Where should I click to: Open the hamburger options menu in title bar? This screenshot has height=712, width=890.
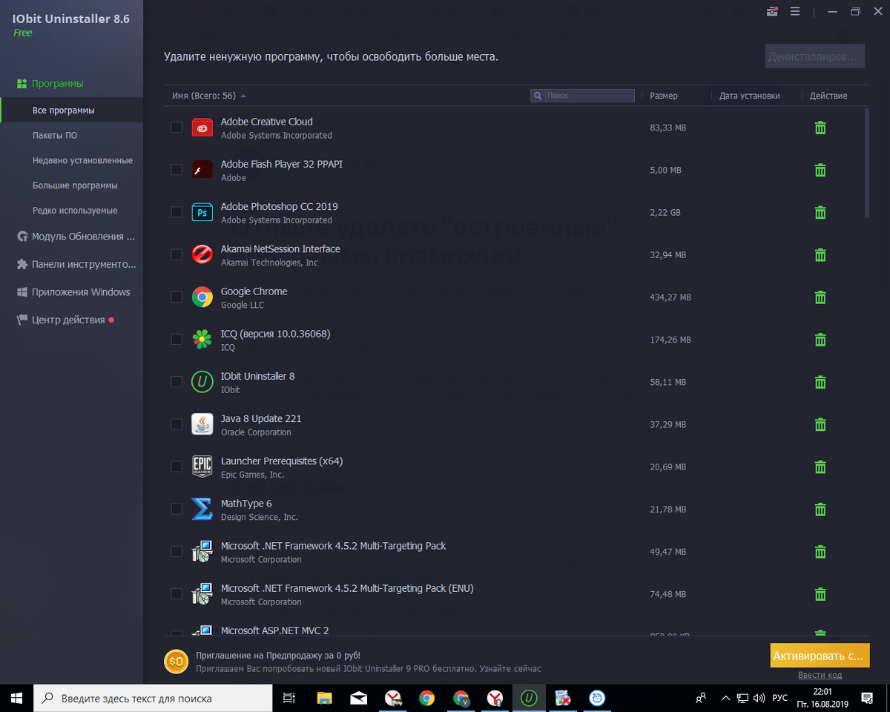(x=795, y=12)
